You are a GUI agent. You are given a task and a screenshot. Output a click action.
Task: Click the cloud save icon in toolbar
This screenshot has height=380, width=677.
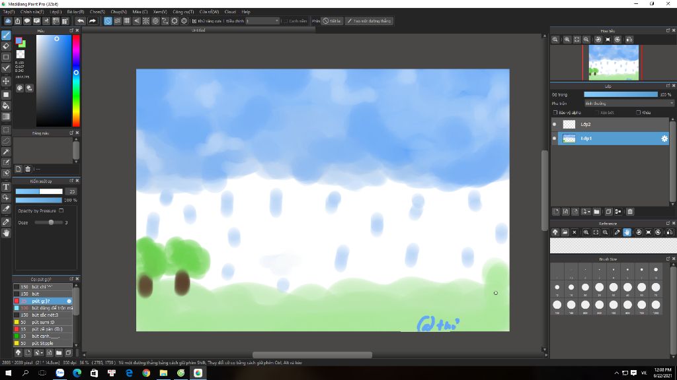coord(8,20)
